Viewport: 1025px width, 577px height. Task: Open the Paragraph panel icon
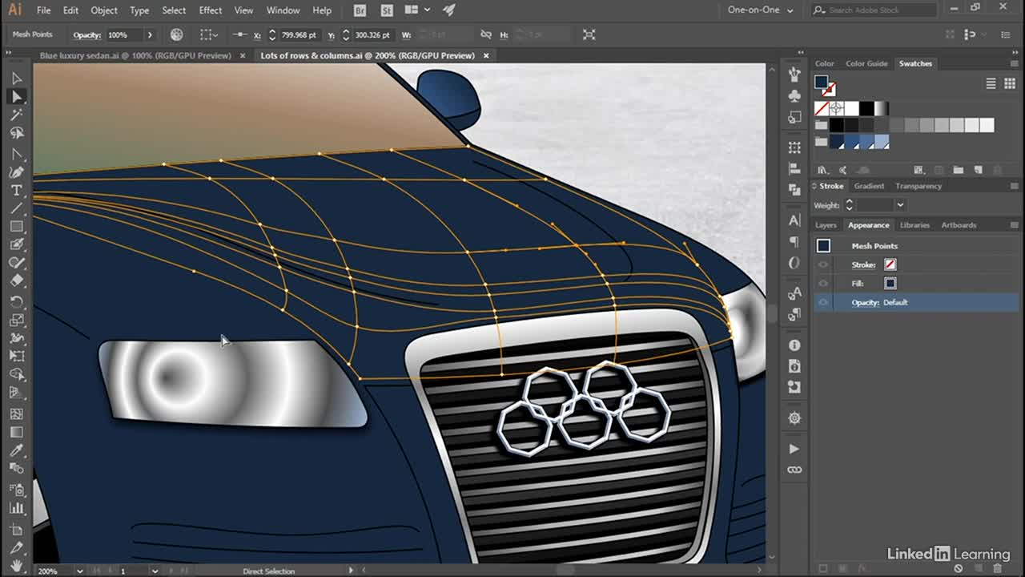794,241
